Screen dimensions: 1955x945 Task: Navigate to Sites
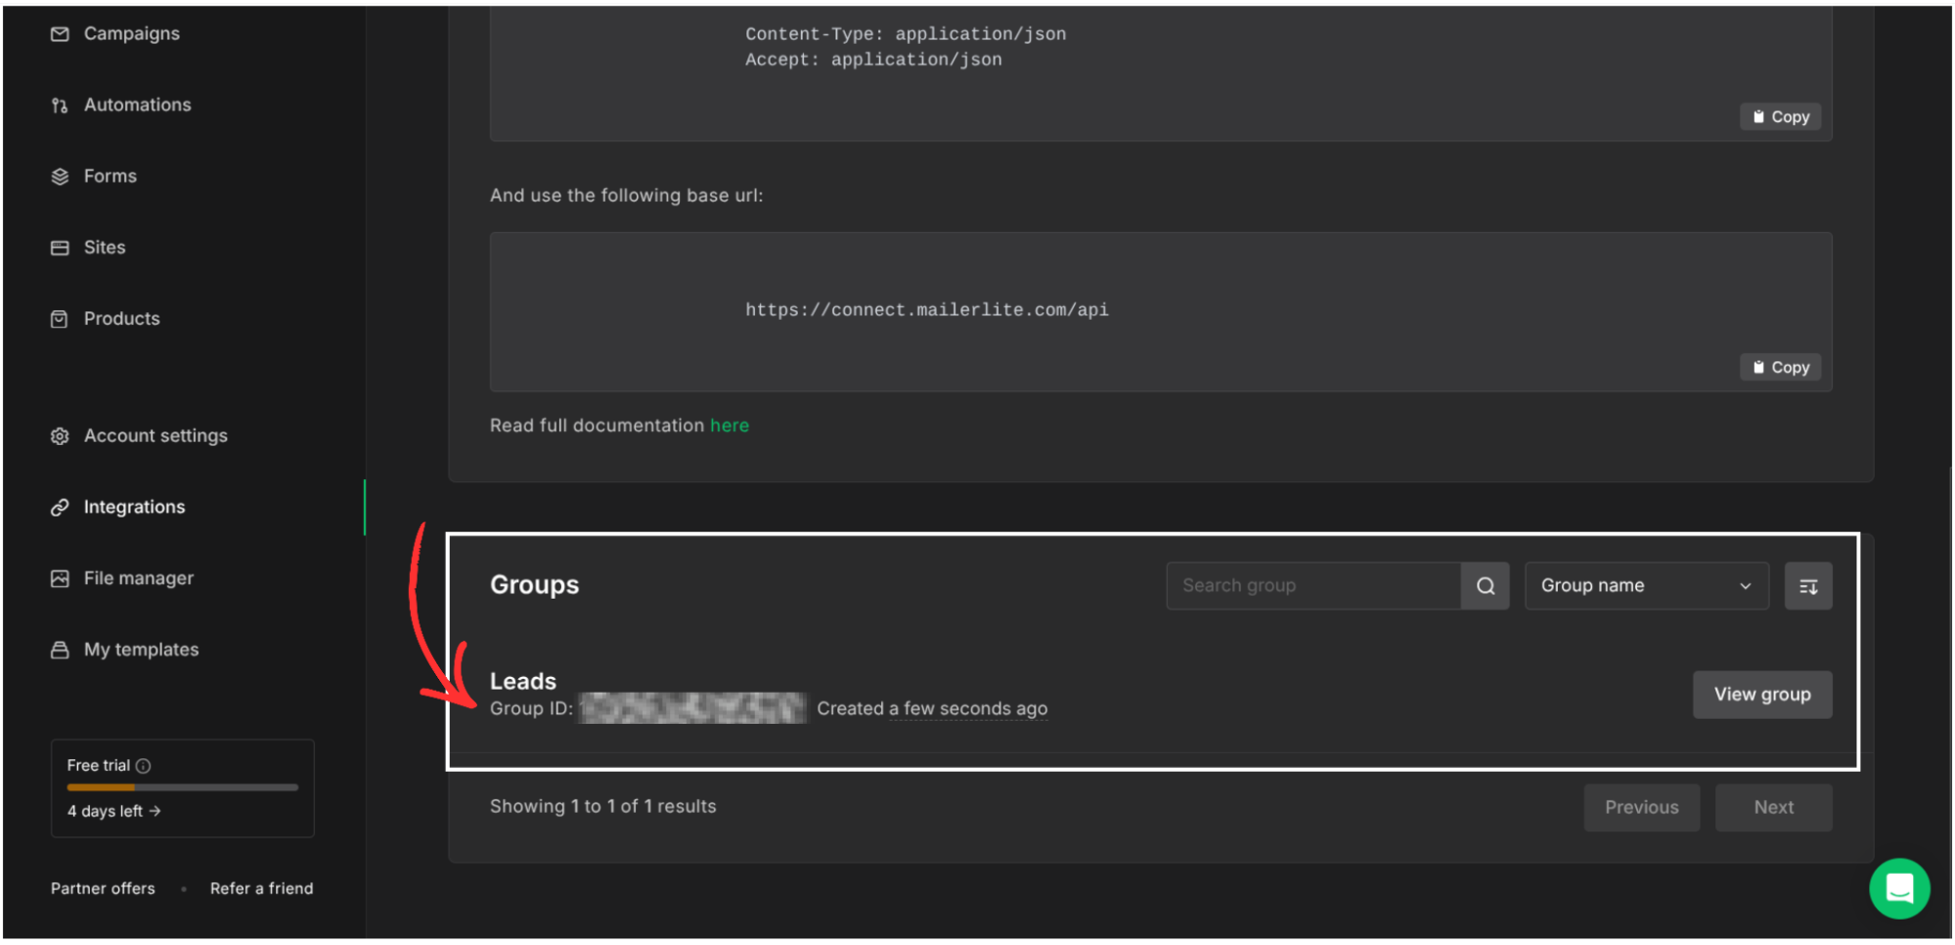click(x=104, y=247)
